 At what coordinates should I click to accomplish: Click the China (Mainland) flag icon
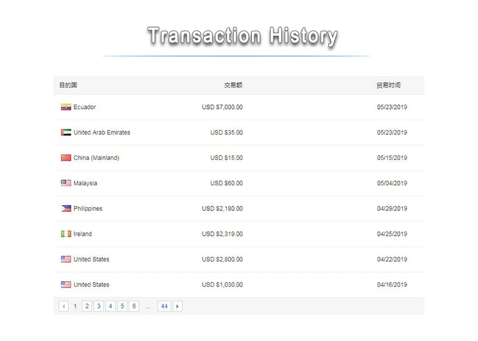66,158
